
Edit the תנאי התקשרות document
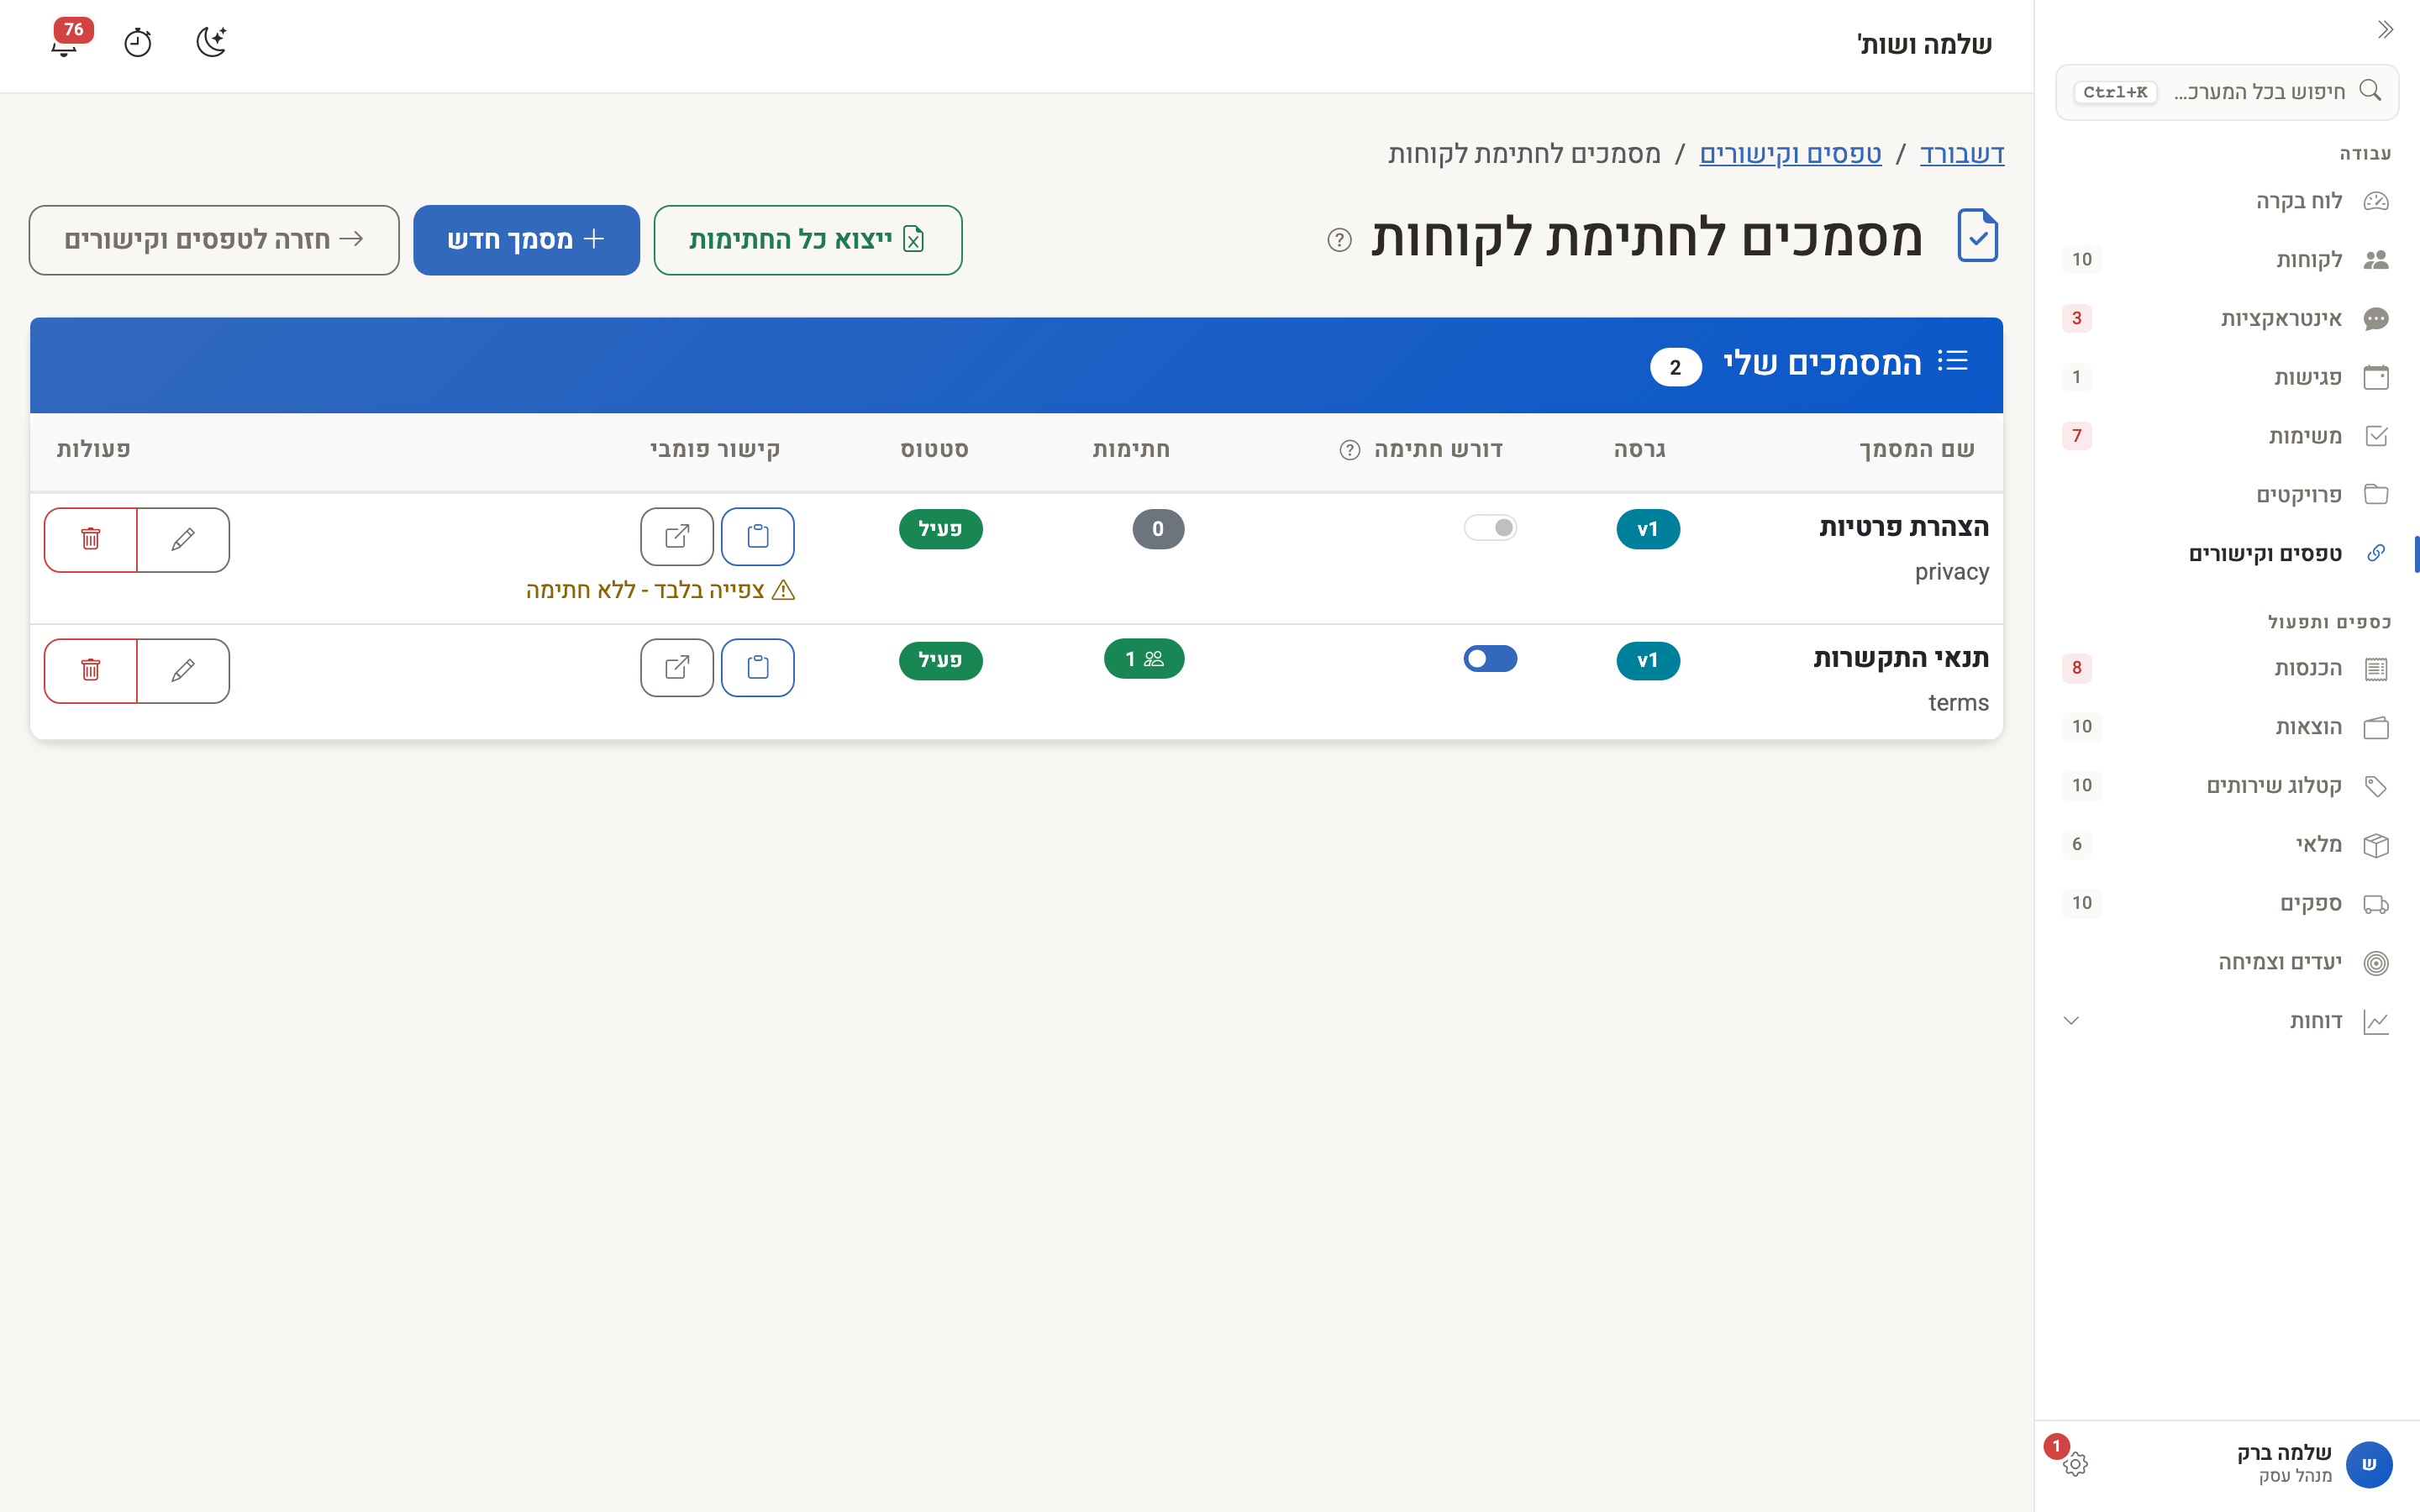click(183, 671)
